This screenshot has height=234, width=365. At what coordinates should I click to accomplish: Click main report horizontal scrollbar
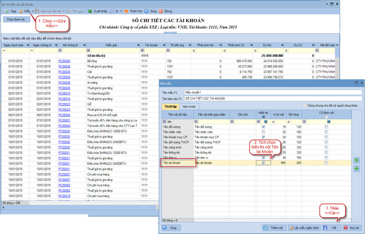80,207
